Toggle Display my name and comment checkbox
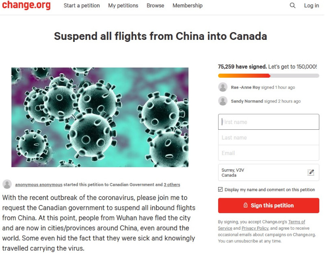This screenshot has width=325, height=253. coord(220,190)
